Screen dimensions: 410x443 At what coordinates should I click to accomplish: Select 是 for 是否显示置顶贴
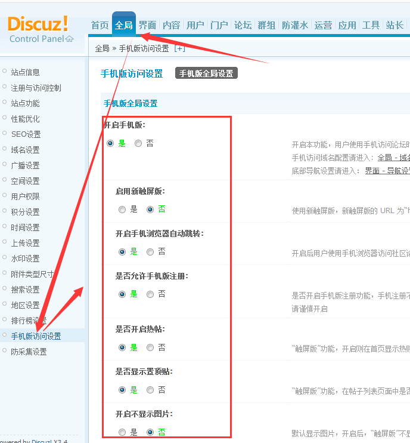pos(122,390)
